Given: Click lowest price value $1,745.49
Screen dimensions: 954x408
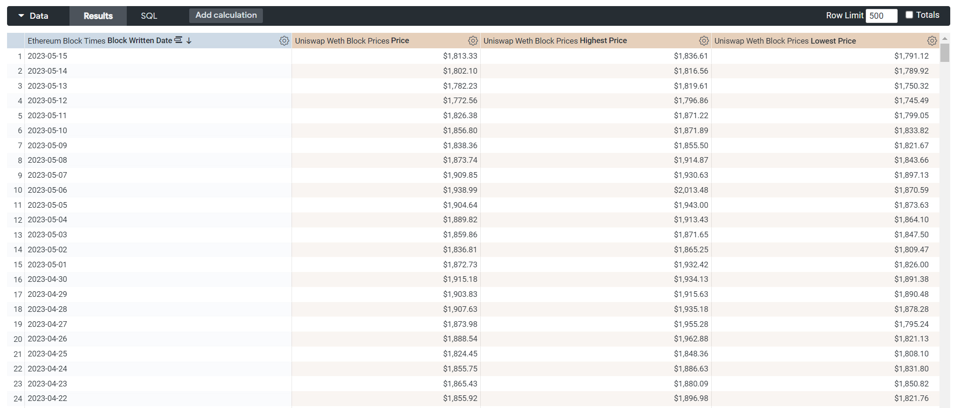Looking at the screenshot, I should (911, 100).
